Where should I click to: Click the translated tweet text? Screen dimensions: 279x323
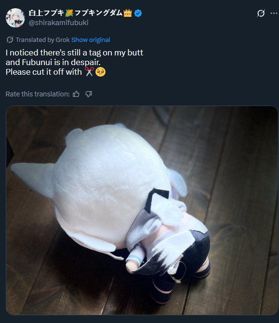[74, 62]
